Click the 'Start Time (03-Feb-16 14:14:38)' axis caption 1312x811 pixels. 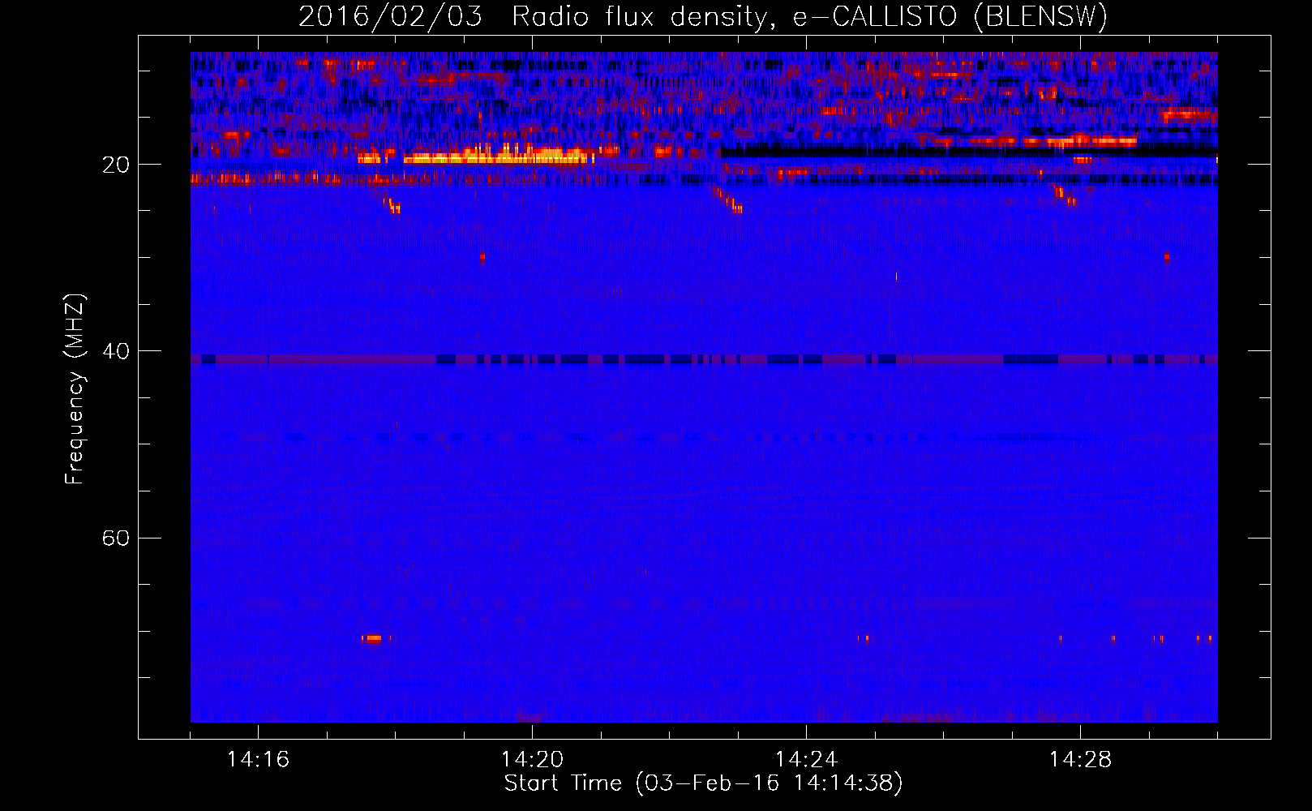[703, 783]
